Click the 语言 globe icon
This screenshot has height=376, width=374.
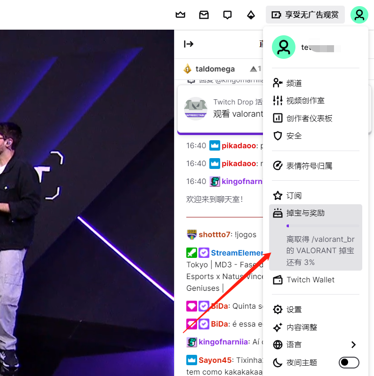tap(278, 345)
